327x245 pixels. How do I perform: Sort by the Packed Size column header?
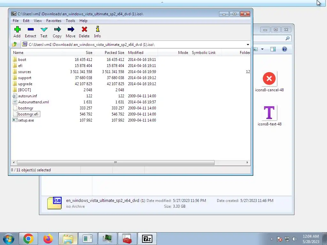(x=110, y=53)
